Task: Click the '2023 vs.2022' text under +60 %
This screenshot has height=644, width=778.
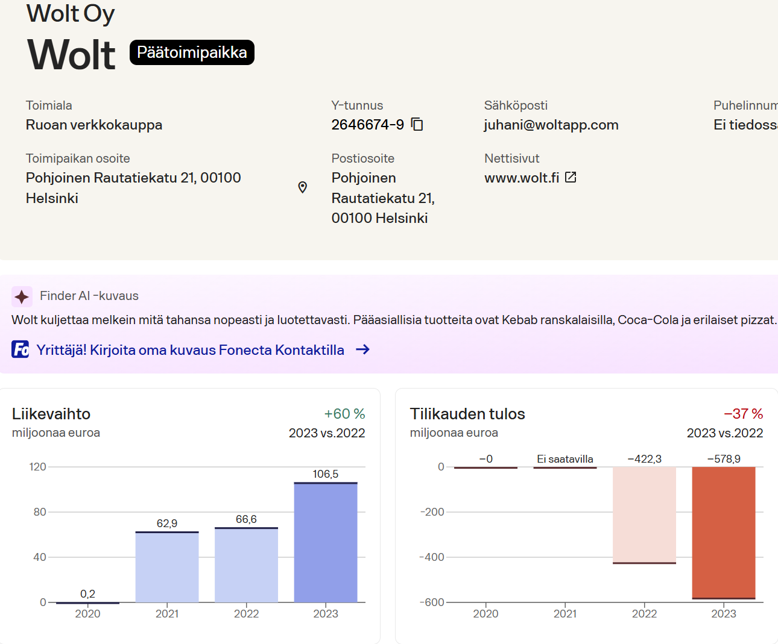Action: pyautogui.click(x=327, y=433)
